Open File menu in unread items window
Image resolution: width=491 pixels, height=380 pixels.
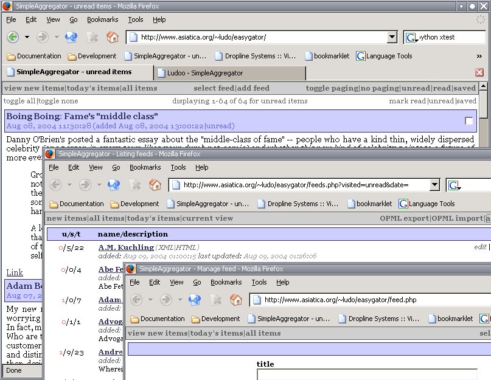tap(11, 19)
